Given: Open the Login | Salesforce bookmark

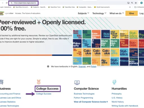Looking at the screenshot, I should 6,7.
